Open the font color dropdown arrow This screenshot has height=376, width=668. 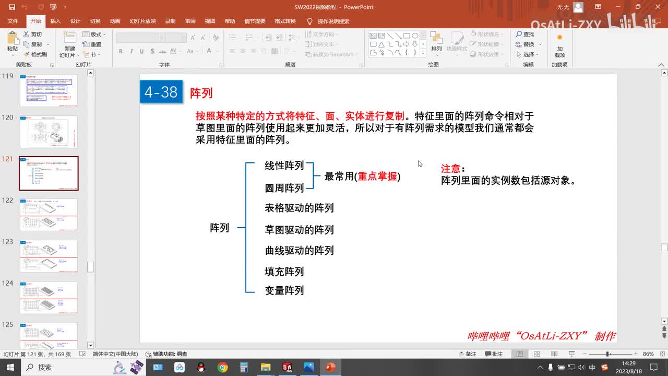pyautogui.click(x=217, y=51)
